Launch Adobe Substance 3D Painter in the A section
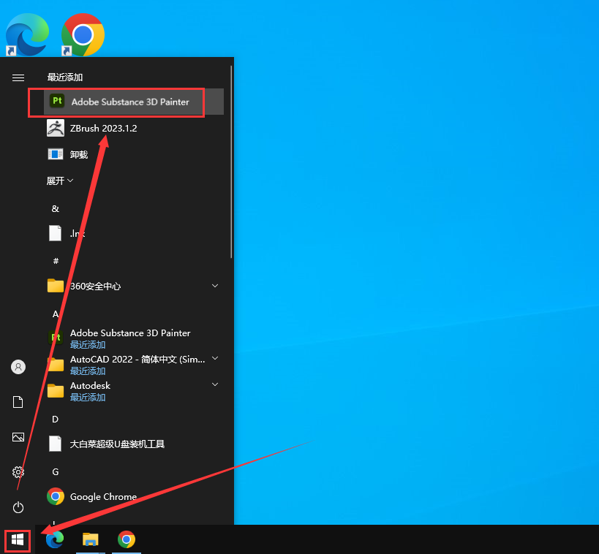The width and height of the screenshot is (599, 554). [x=134, y=338]
